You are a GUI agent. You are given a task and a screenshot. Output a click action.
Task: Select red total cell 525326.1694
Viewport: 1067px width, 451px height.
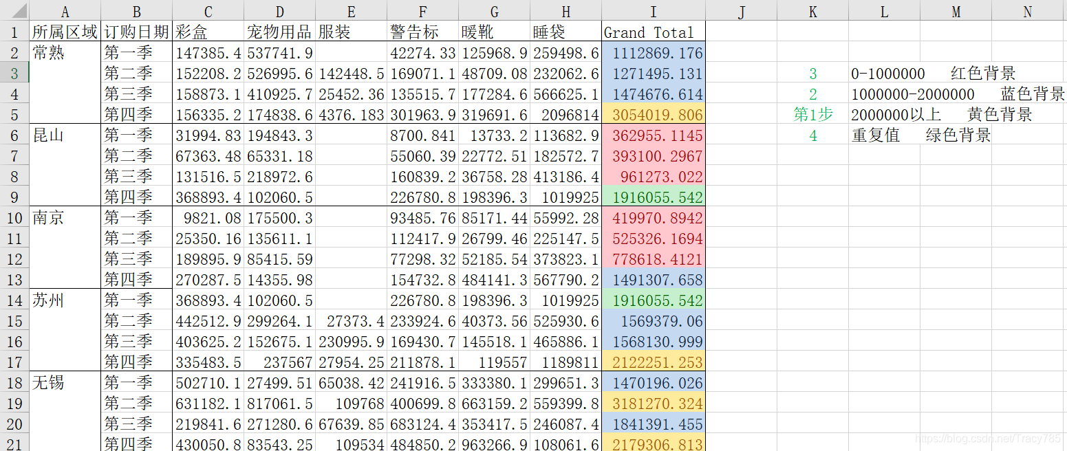tap(654, 239)
